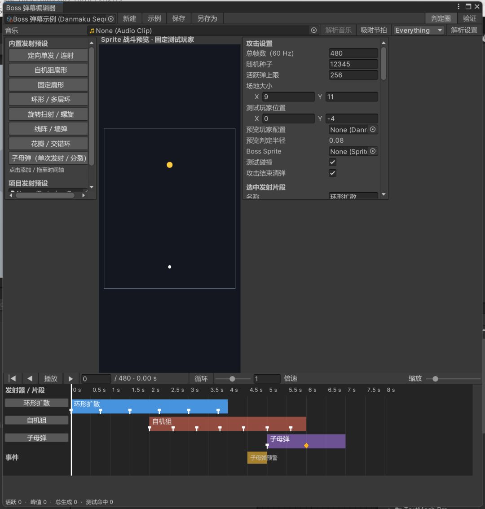Select the 子母弹 emitter track button
Screen dimensions: 485x509
37,438
